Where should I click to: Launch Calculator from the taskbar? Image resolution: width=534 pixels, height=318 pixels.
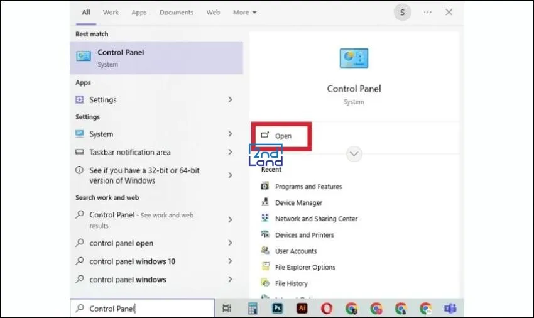253,309
